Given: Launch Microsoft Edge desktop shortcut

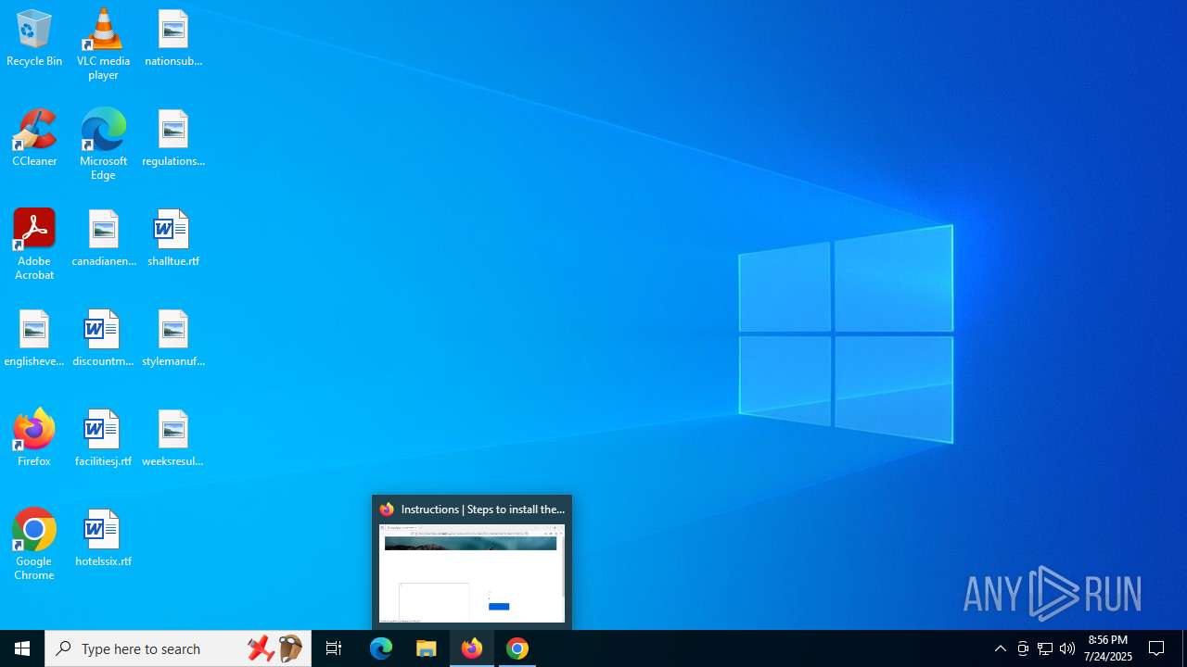Looking at the screenshot, I should pos(103,145).
